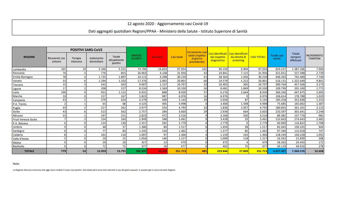The width and height of the screenshot is (344, 206).
Task: Select the REGIONE column header
Action: pos(29,57)
